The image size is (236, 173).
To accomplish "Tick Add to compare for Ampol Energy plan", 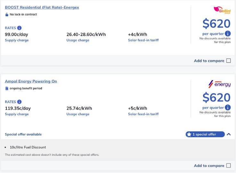I will (228, 165).
